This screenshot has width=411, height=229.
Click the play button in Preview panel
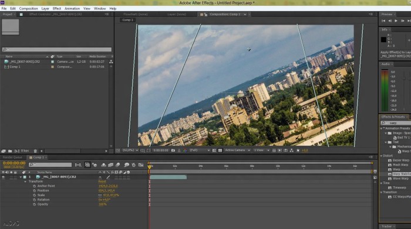[x=396, y=20]
